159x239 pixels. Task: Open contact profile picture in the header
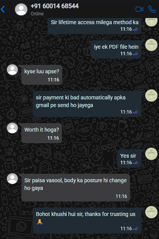click(21, 9)
